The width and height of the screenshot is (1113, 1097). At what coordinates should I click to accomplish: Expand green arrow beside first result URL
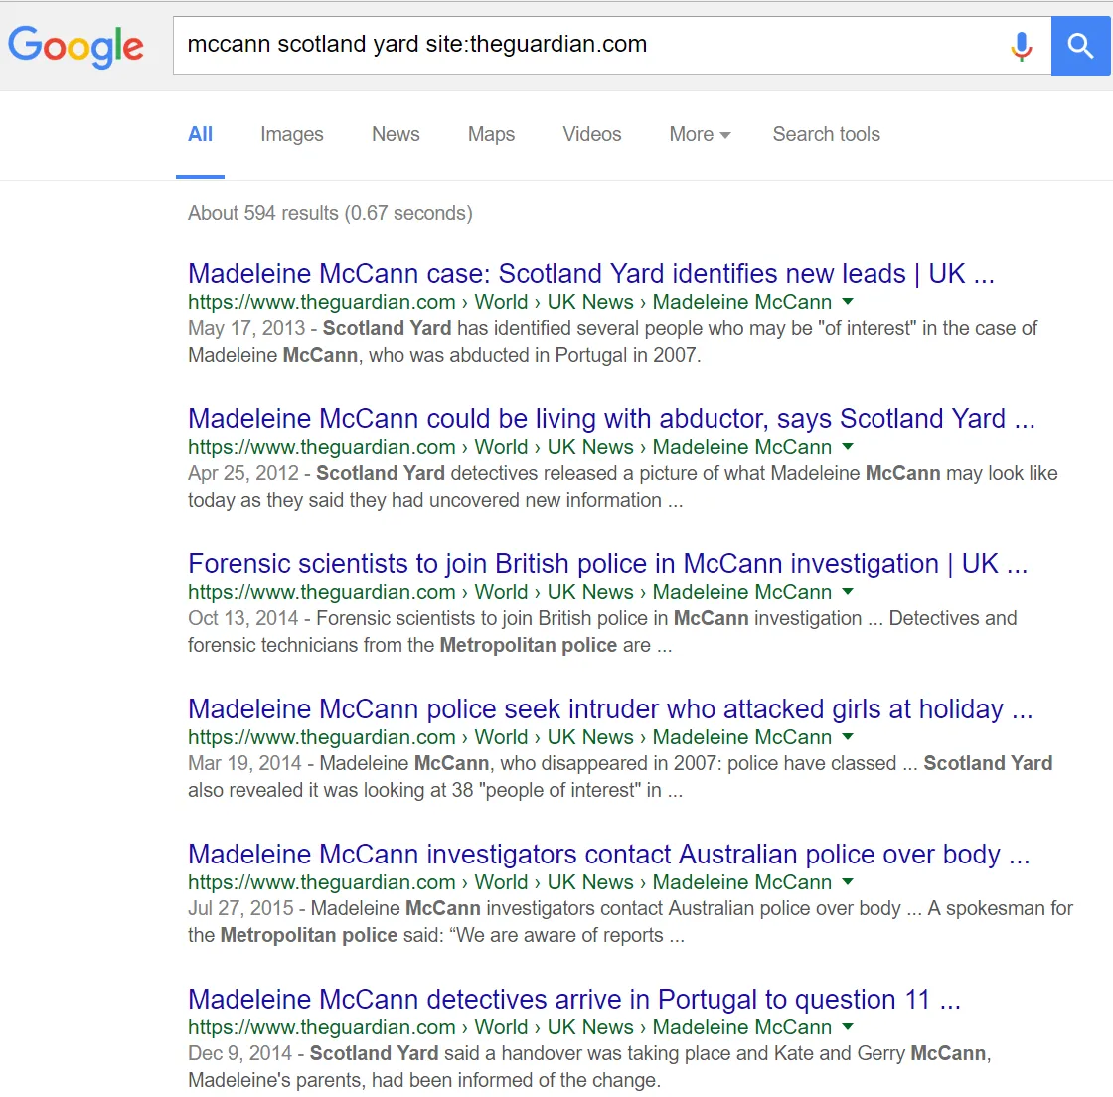coord(847,301)
